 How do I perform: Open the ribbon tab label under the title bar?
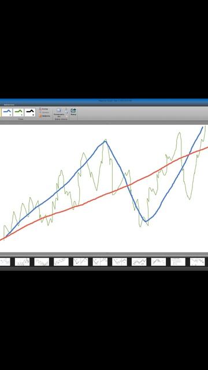[x=9, y=105]
